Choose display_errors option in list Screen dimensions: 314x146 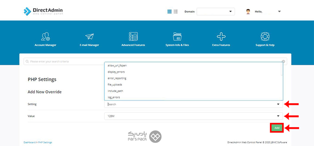click(116, 72)
